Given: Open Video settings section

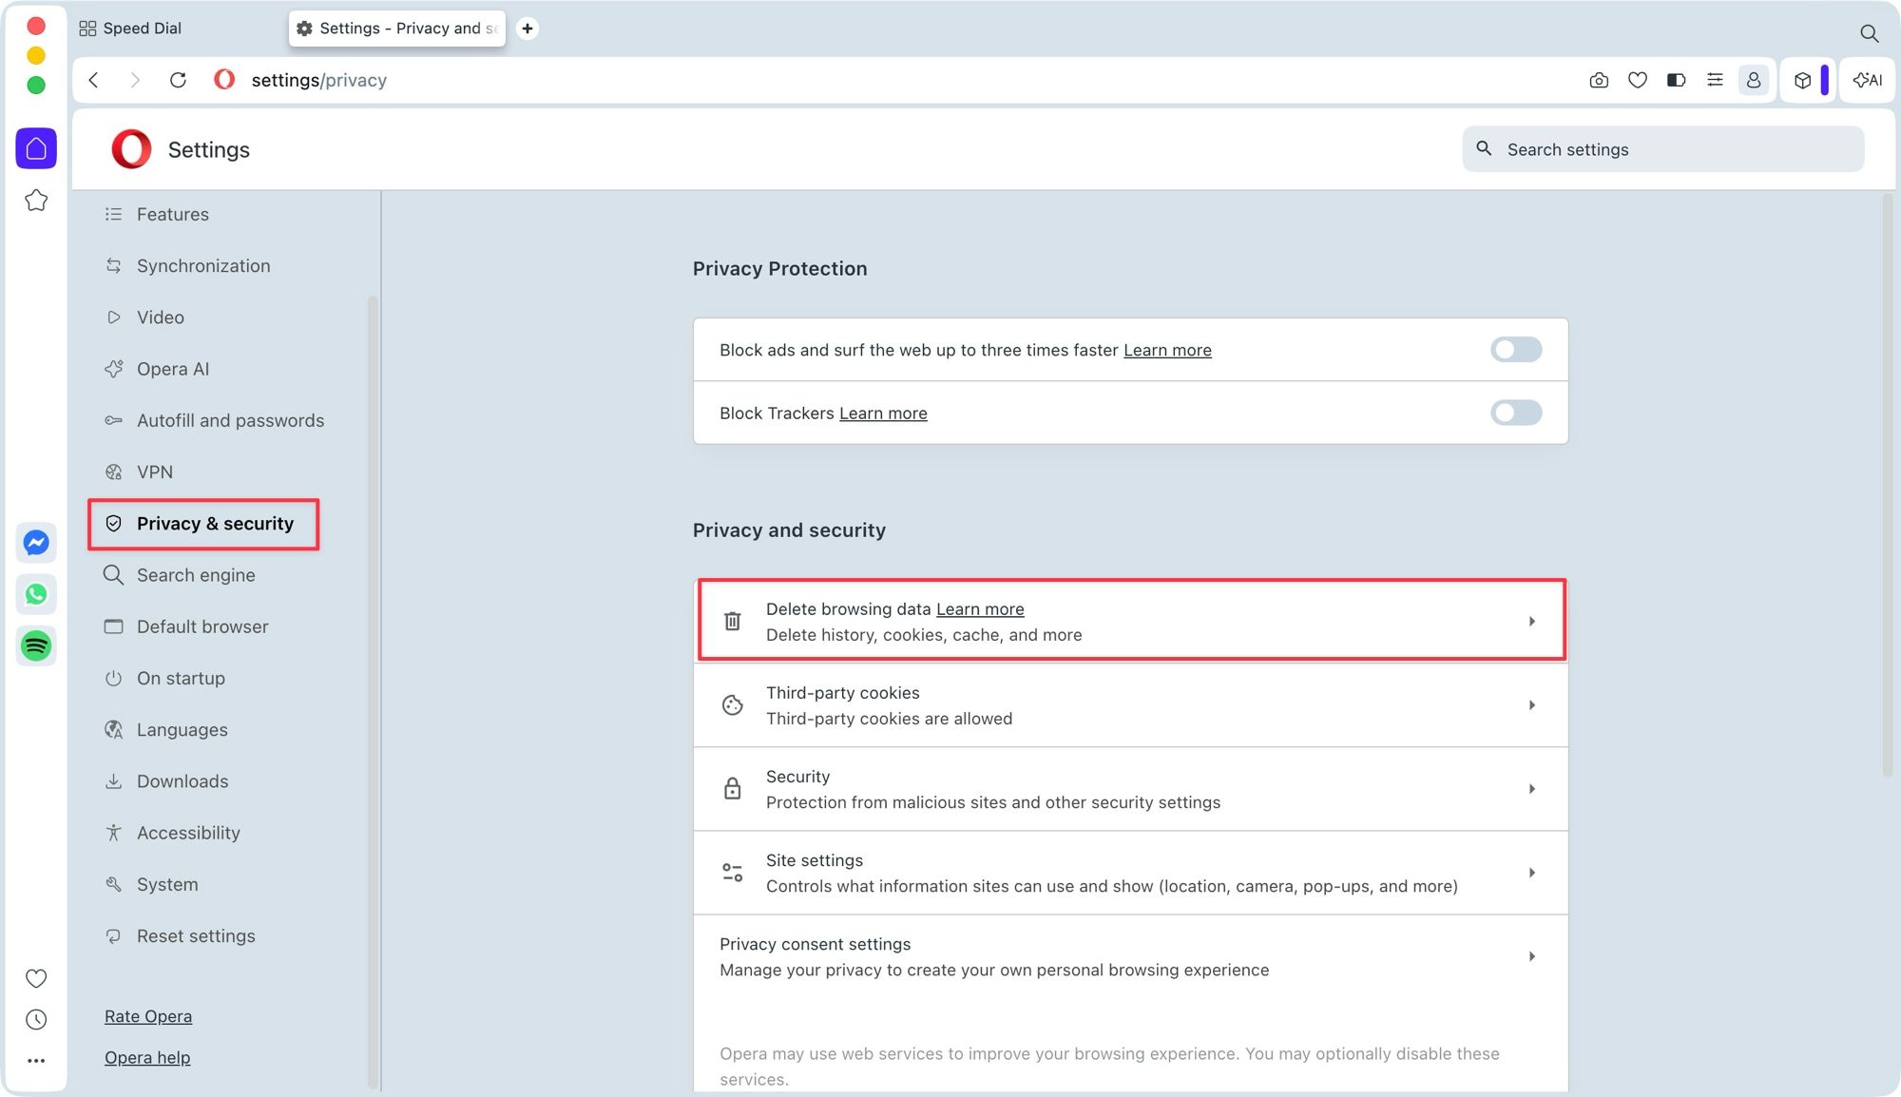Looking at the screenshot, I should click(x=160, y=318).
